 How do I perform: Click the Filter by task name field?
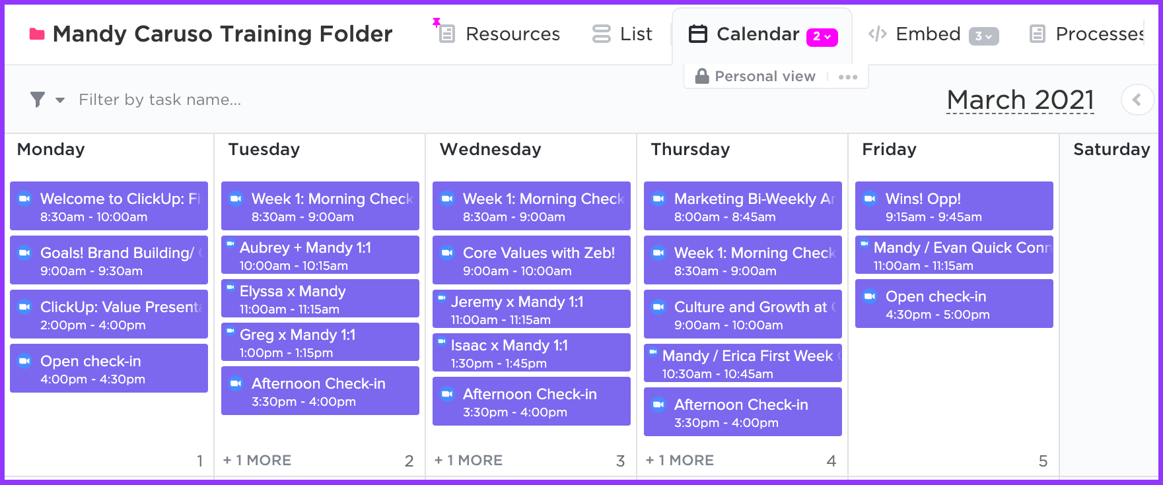point(160,100)
